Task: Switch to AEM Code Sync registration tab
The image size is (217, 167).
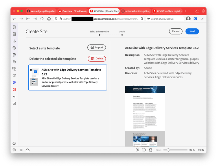Action: click(x=167, y=11)
